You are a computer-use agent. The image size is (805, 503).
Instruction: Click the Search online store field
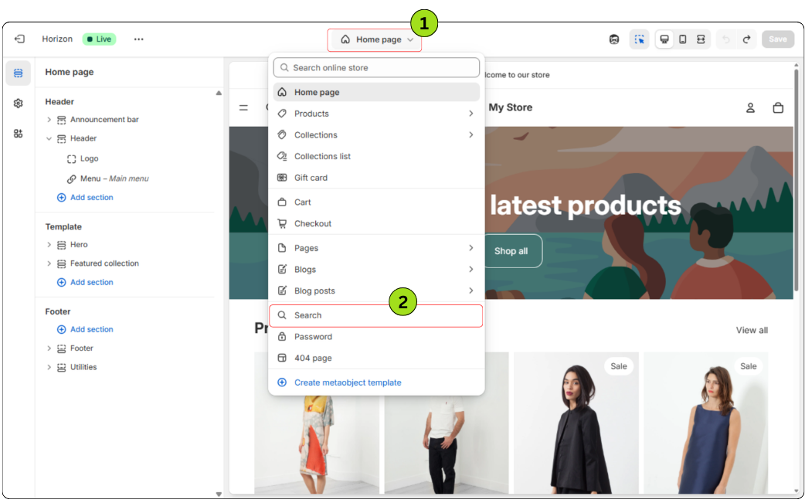coord(376,68)
